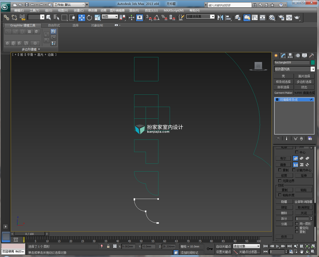Toggle the 自动关键点 auto key button
319x257 pixels.
(x=223, y=246)
